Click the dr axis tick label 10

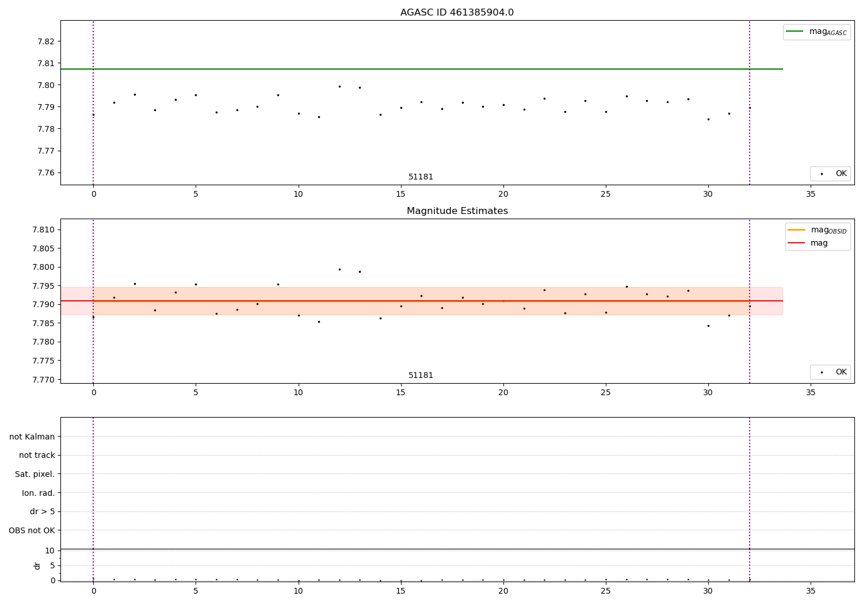pos(49,551)
